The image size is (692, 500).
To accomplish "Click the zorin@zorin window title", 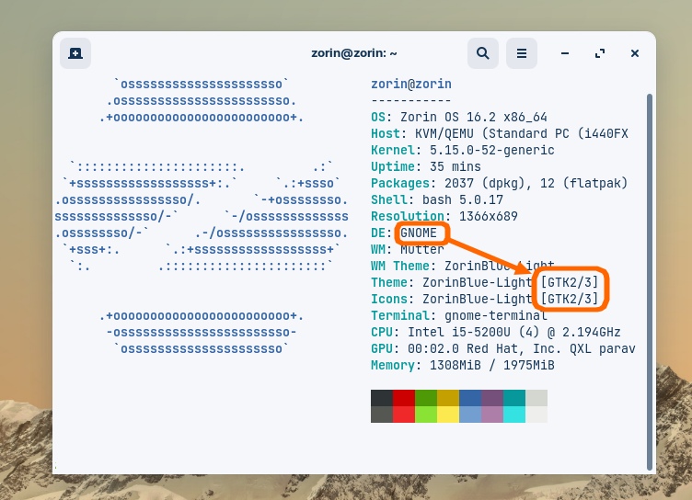I will coord(353,53).
